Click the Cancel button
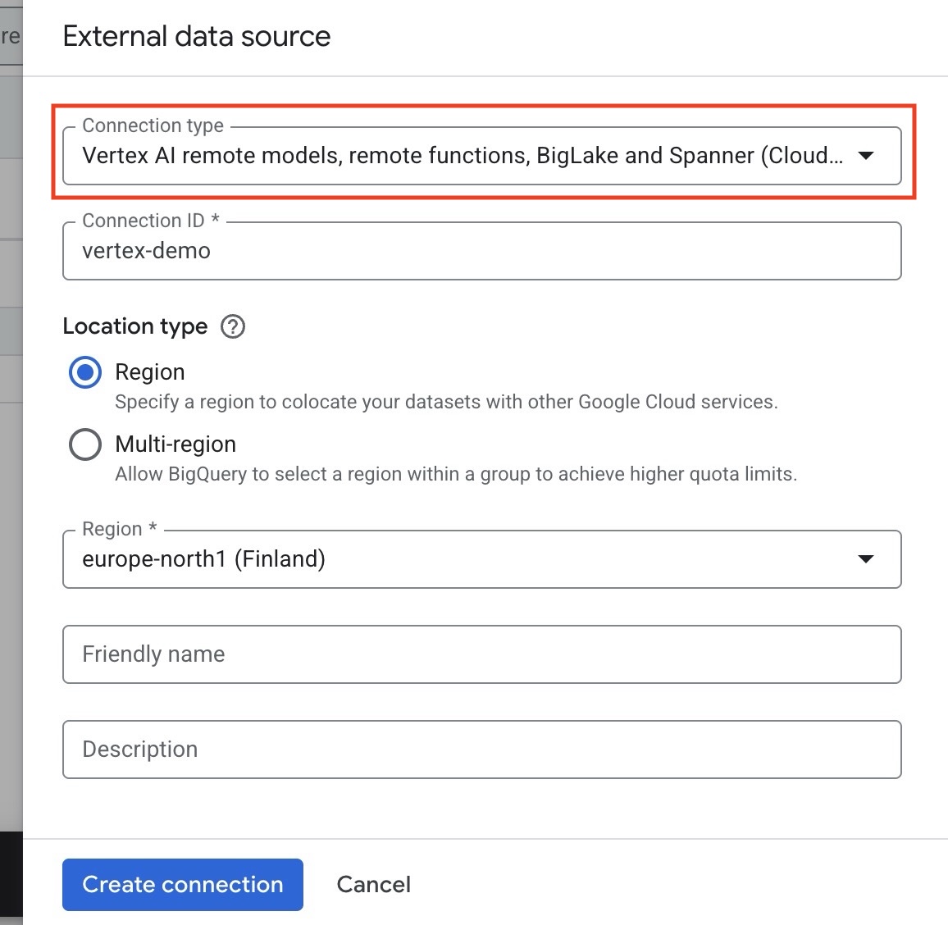This screenshot has width=948, height=925. [x=373, y=884]
